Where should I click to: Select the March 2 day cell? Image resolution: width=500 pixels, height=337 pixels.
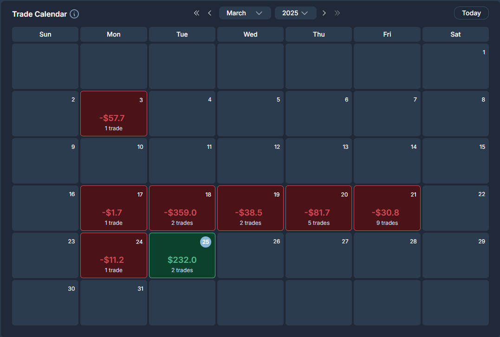(45, 114)
